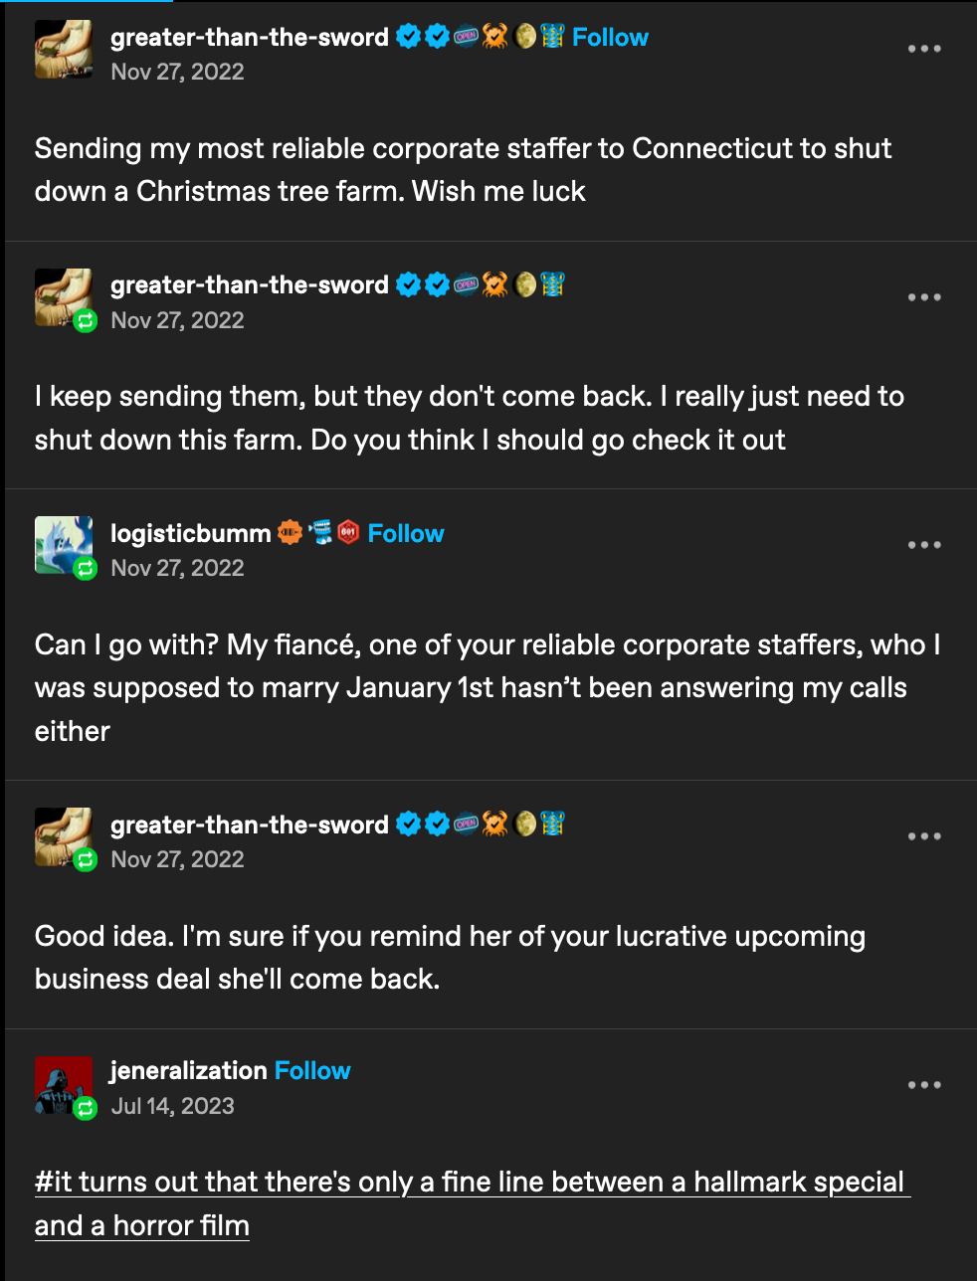Click the neon OPEN sign badge in top post
The width and height of the screenshot is (977, 1281).
tap(467, 37)
